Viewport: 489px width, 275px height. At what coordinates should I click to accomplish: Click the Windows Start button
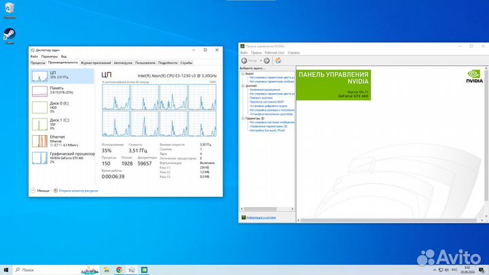click(x=5, y=270)
